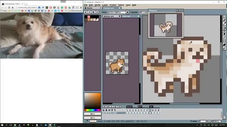Open the palette presets button

tap(93, 12)
